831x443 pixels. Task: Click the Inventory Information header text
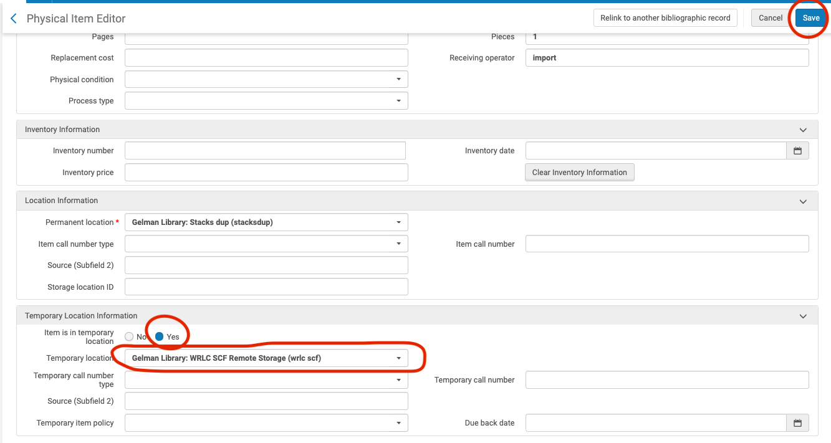tap(62, 130)
